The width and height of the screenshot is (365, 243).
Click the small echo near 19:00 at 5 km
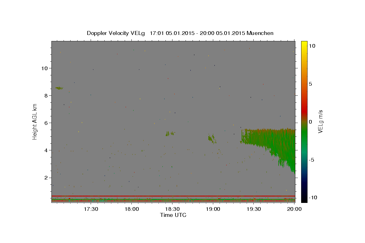click(x=212, y=139)
